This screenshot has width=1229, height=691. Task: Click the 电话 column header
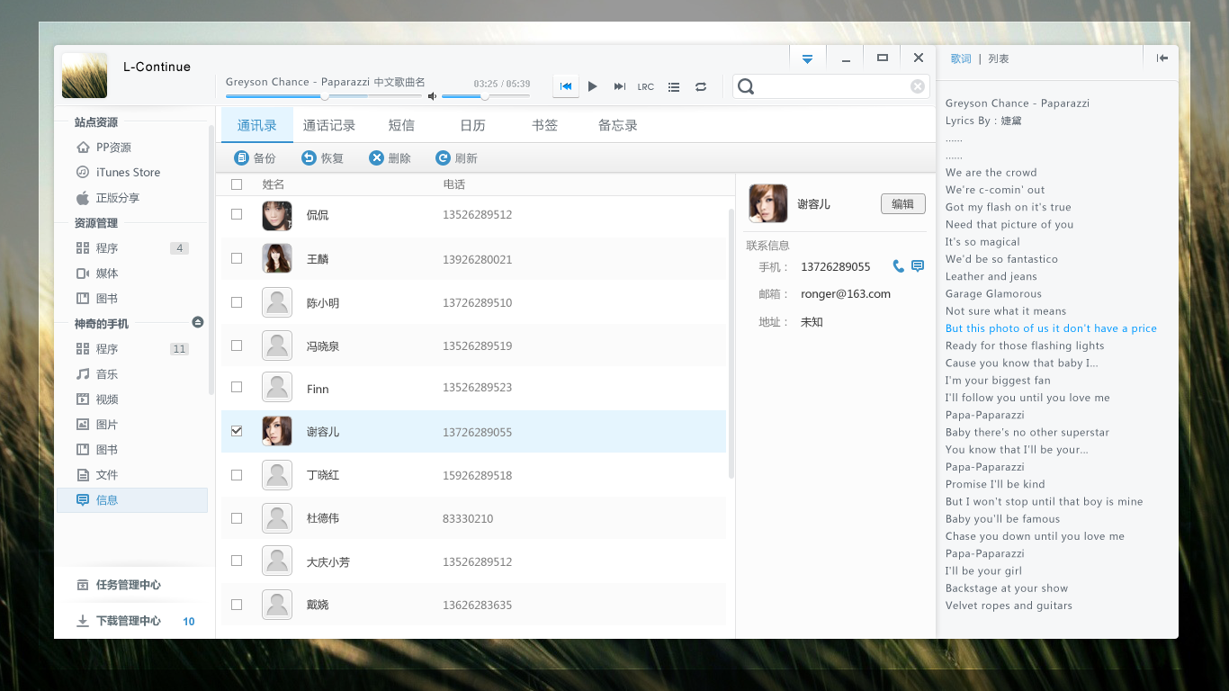coord(454,184)
